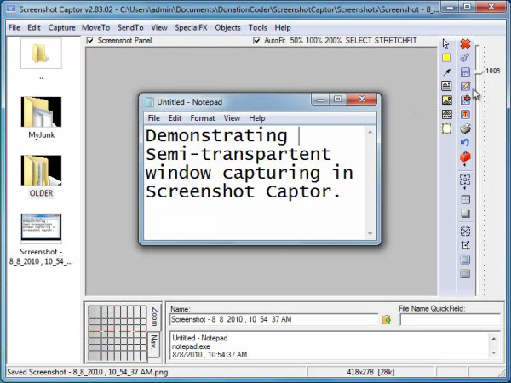Click the crop tool icon
This screenshot has height=383, width=511.
tap(465, 245)
